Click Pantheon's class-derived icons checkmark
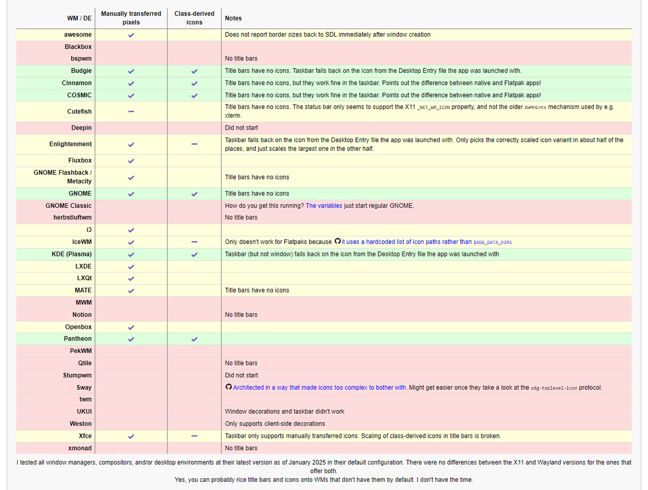This screenshot has width=648, height=490. click(x=194, y=339)
